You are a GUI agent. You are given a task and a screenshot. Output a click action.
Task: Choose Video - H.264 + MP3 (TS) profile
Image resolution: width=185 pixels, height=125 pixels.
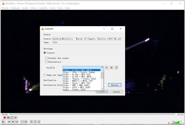82,75
